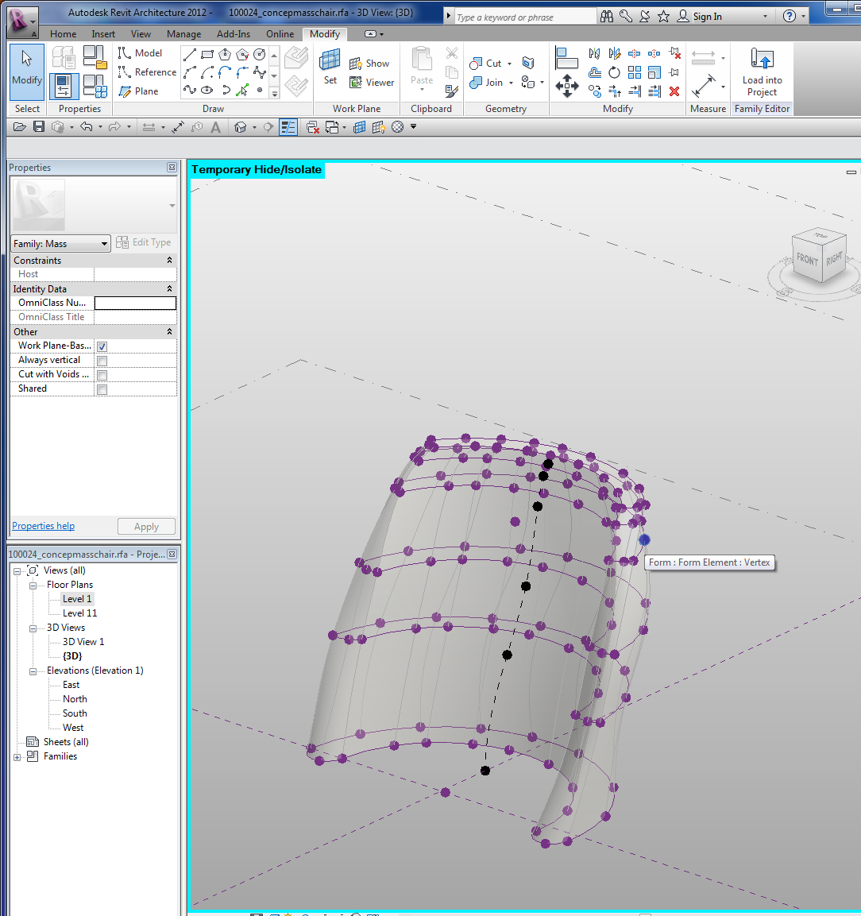
Task: Open the Insert ribbon tab
Action: click(102, 34)
